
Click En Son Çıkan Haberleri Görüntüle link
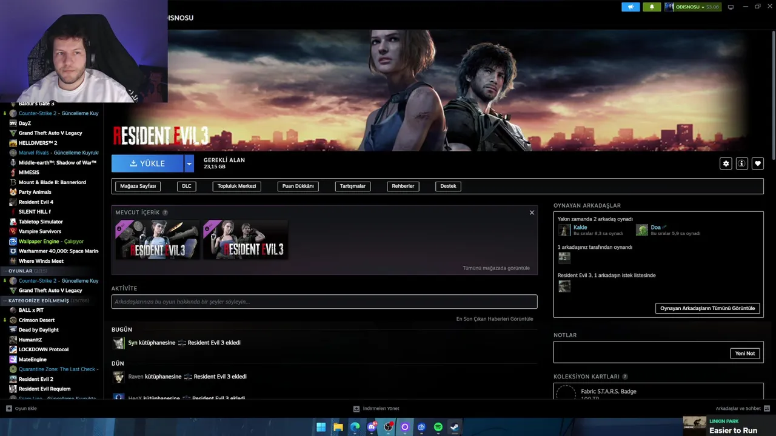495,319
